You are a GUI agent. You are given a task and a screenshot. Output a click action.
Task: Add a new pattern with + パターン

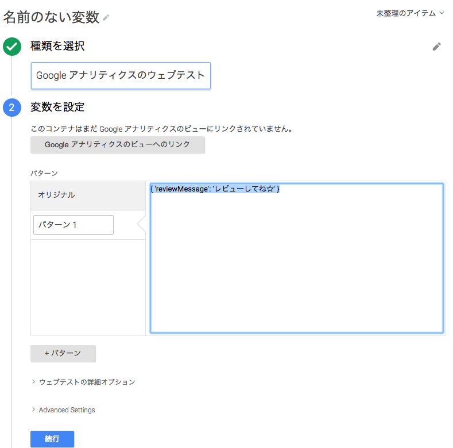[63, 353]
